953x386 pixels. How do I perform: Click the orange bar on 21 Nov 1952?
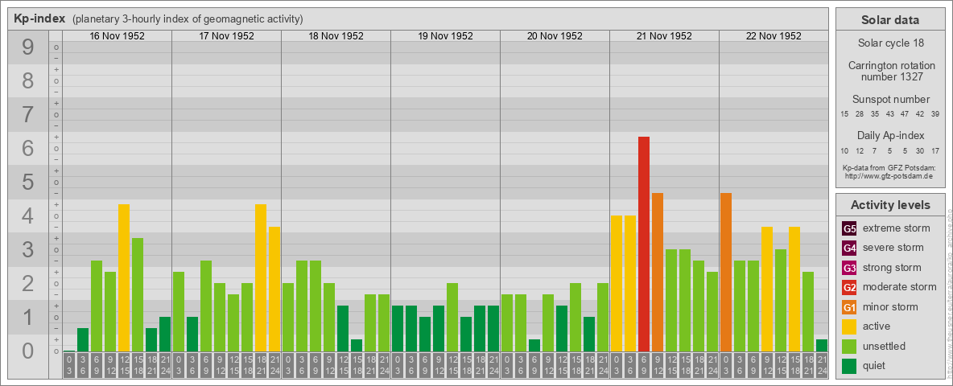pyautogui.click(x=658, y=273)
